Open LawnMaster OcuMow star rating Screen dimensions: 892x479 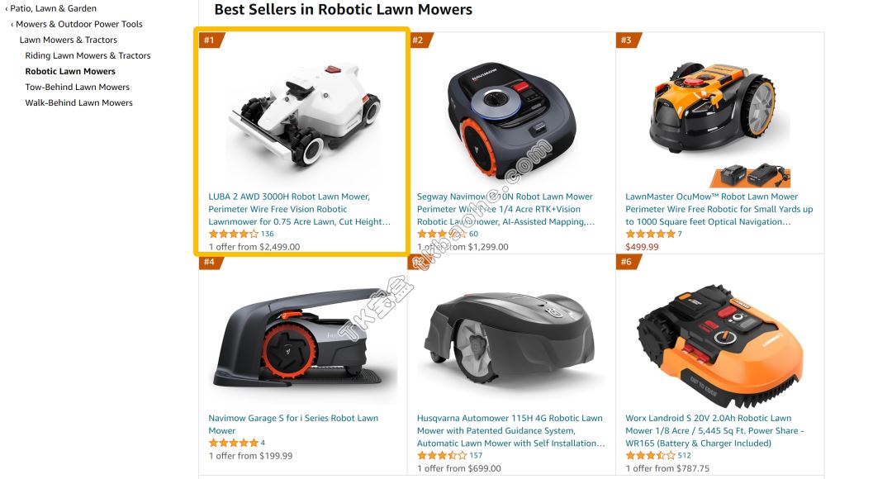coord(650,234)
